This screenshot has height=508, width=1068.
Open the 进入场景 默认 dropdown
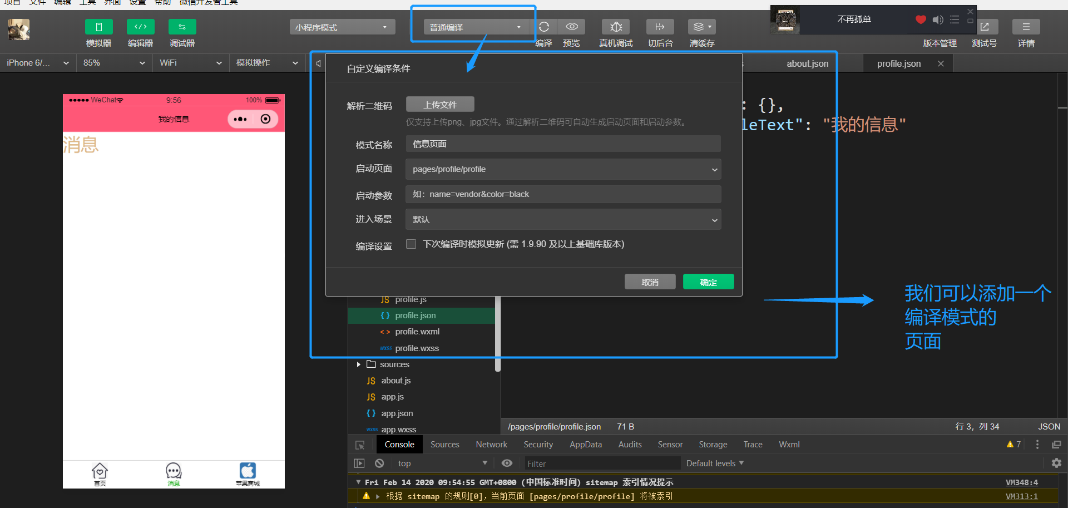point(563,219)
